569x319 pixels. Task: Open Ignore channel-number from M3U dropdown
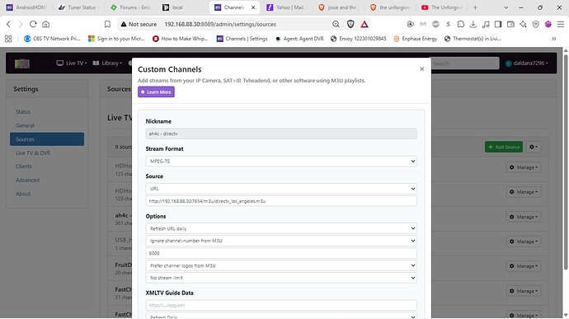(x=281, y=241)
